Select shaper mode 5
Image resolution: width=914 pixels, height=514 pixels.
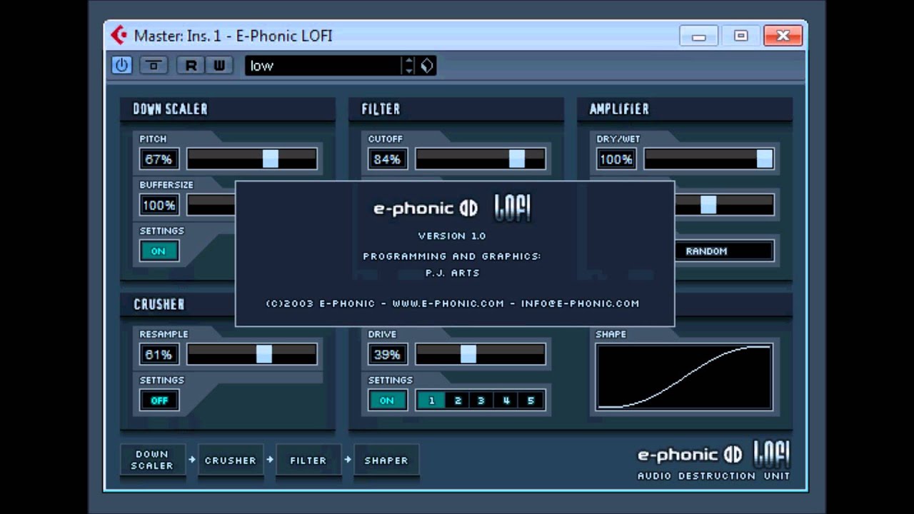531,400
